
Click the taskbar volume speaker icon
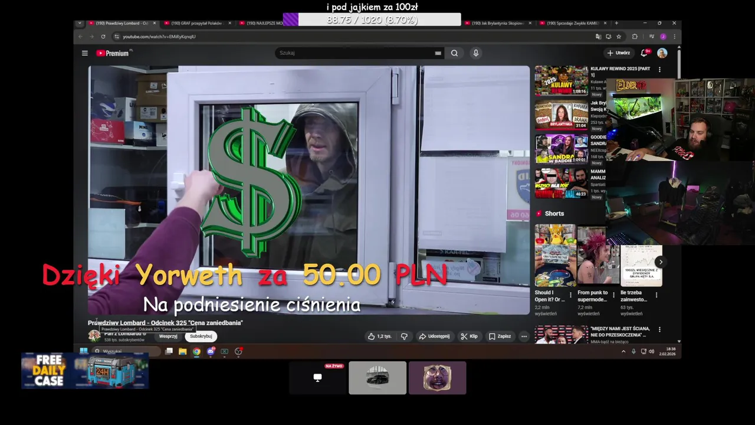(x=651, y=351)
